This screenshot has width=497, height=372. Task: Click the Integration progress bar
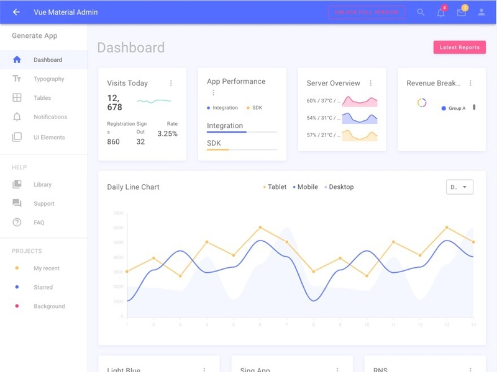click(x=242, y=132)
